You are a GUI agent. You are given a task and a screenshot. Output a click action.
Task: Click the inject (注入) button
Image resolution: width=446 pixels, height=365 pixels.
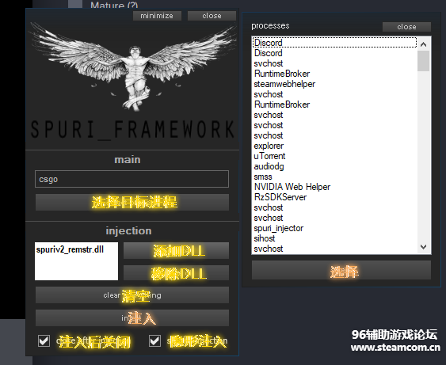coord(132,317)
